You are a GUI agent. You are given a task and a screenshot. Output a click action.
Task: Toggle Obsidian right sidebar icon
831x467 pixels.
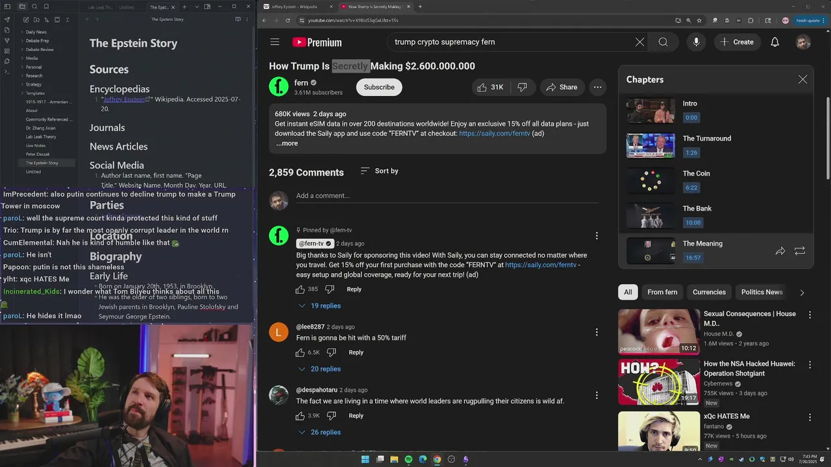[208, 6]
